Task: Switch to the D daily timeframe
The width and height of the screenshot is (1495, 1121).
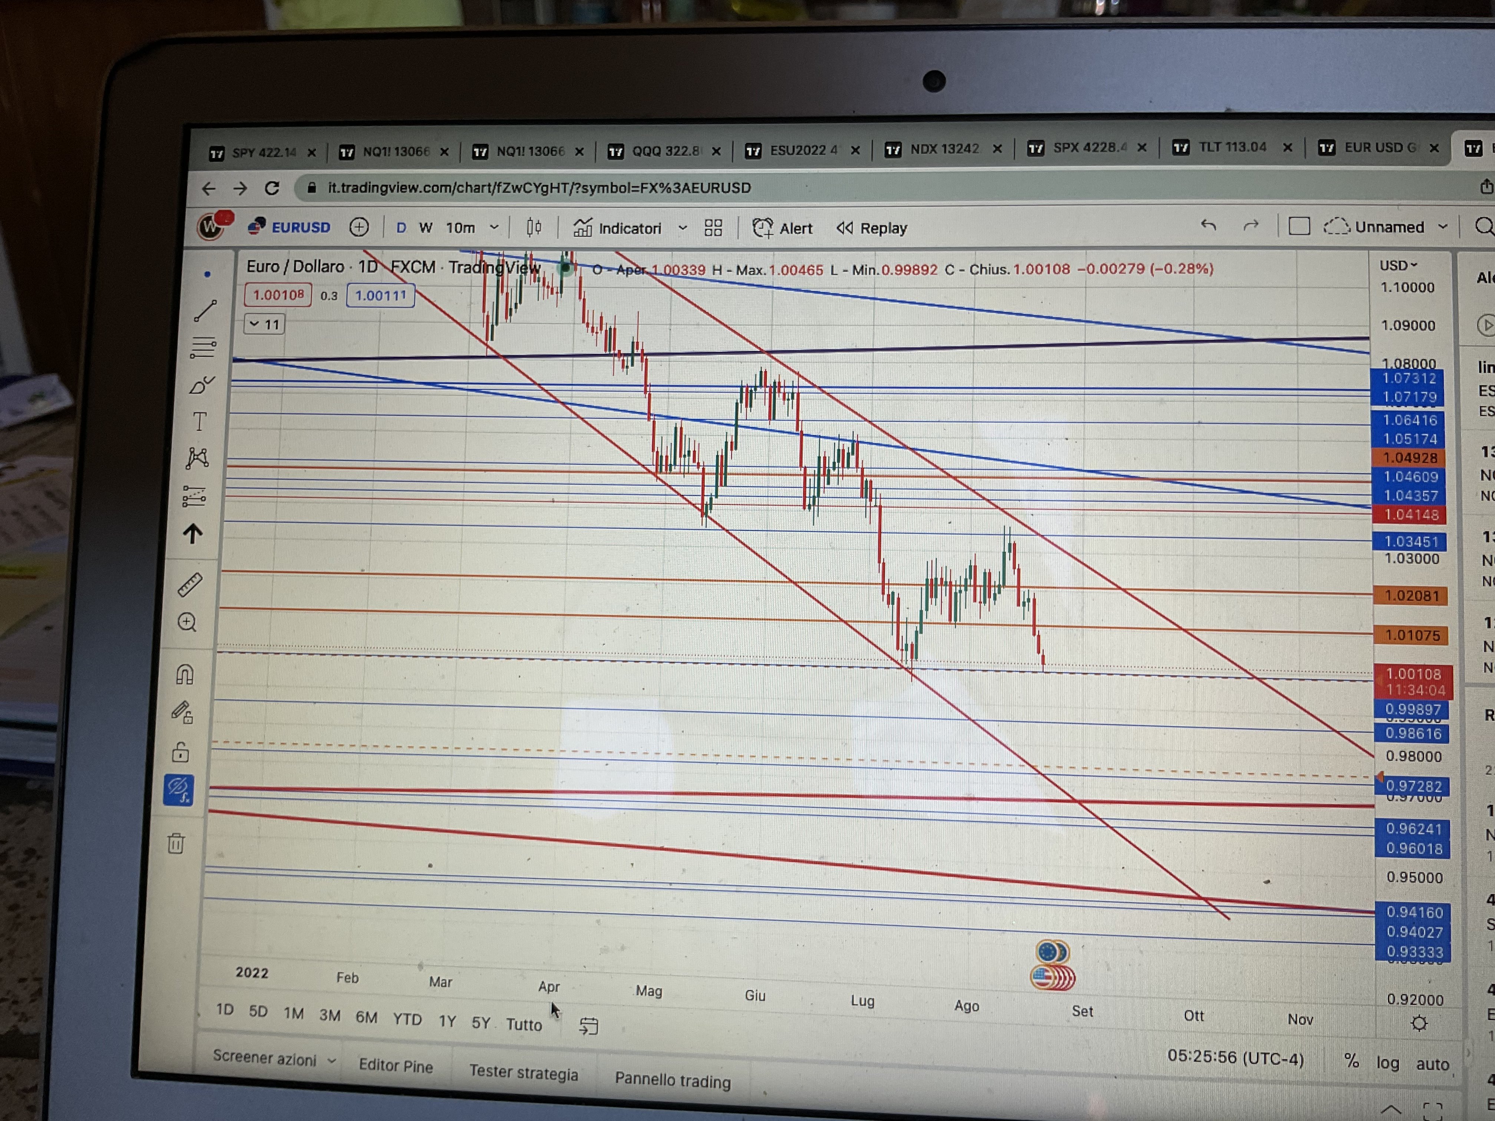Action: tap(402, 228)
